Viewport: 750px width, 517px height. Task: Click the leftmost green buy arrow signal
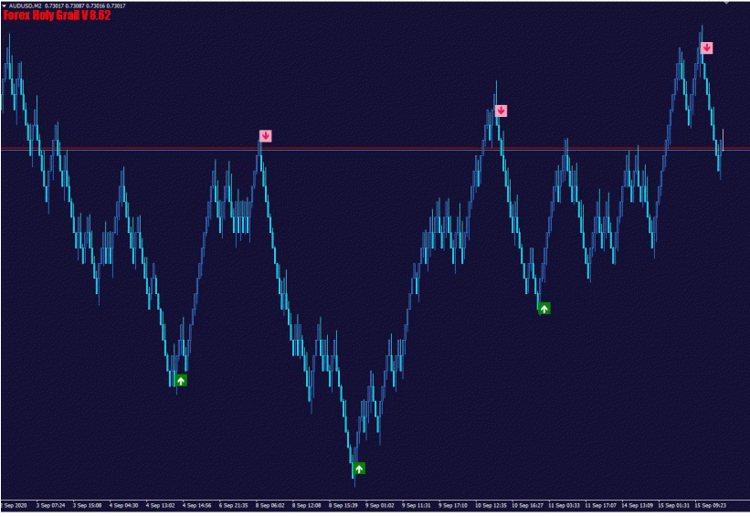pyautogui.click(x=181, y=380)
